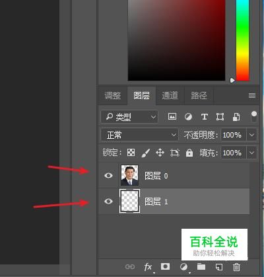Delete layer with trash icon
Viewport: 264px width, 277px height.
[236, 267]
